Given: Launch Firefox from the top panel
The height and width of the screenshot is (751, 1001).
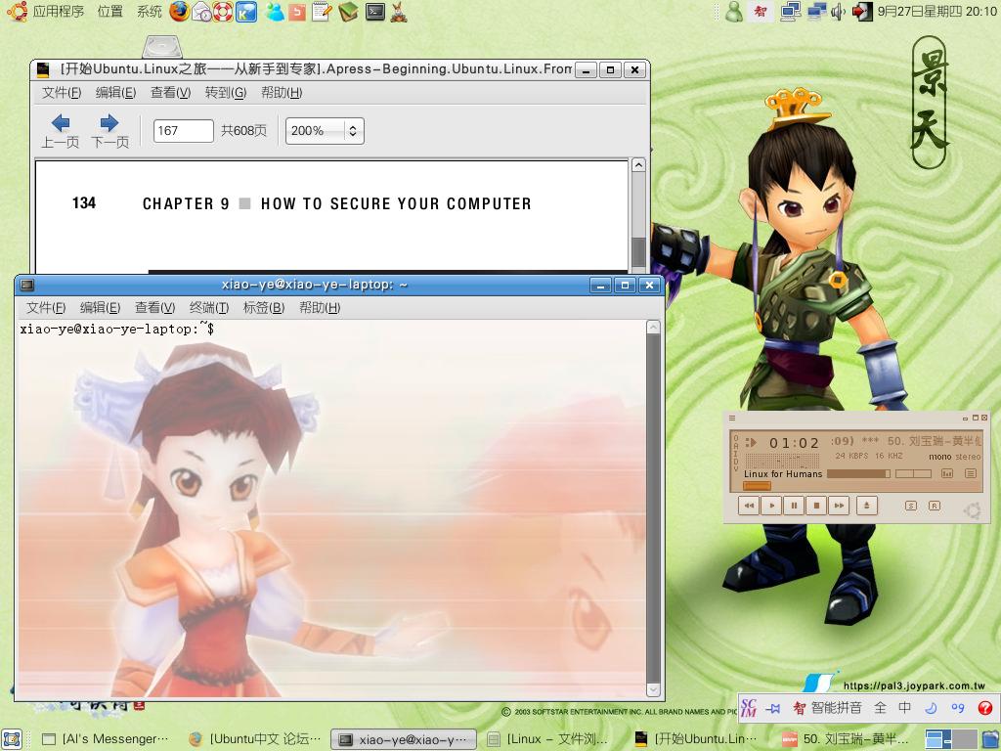Looking at the screenshot, I should click(180, 12).
